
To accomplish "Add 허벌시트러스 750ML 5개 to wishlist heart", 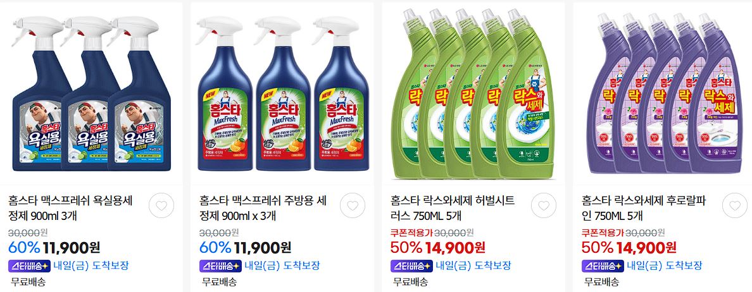I will (543, 206).
